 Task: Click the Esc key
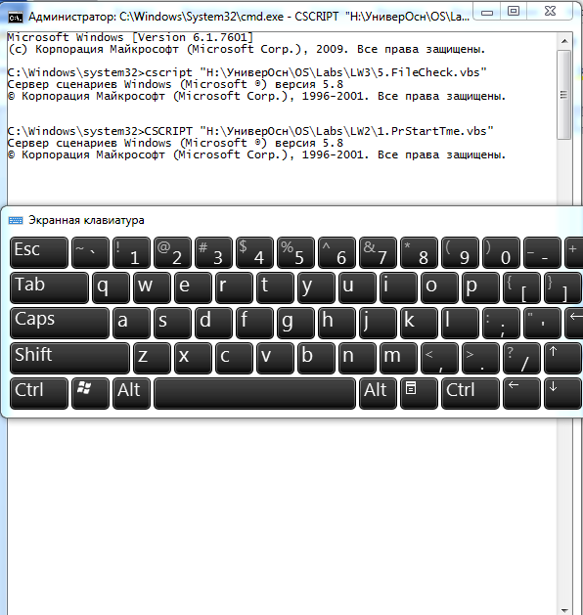point(39,252)
